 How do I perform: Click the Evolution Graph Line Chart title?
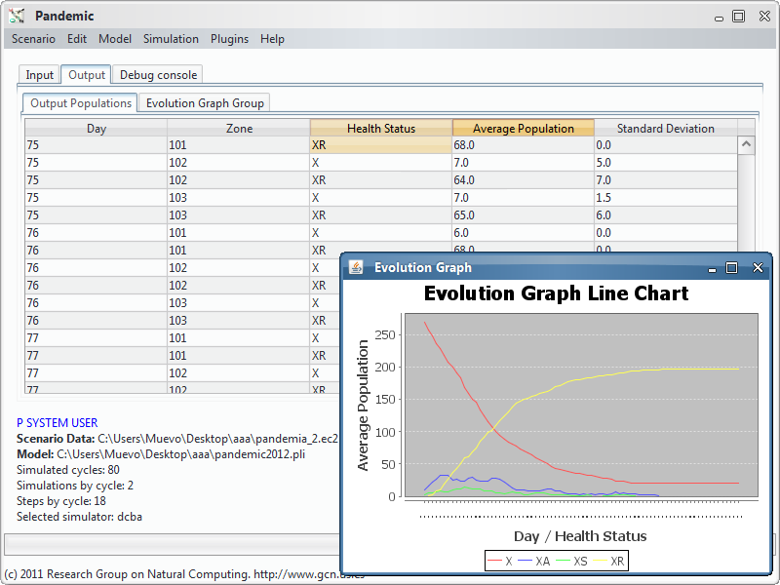[x=556, y=293]
